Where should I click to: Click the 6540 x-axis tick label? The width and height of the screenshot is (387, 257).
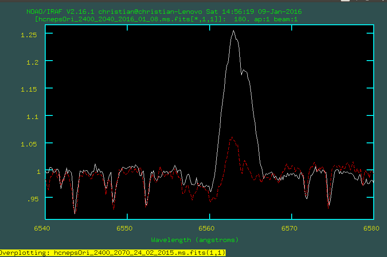[45, 229]
